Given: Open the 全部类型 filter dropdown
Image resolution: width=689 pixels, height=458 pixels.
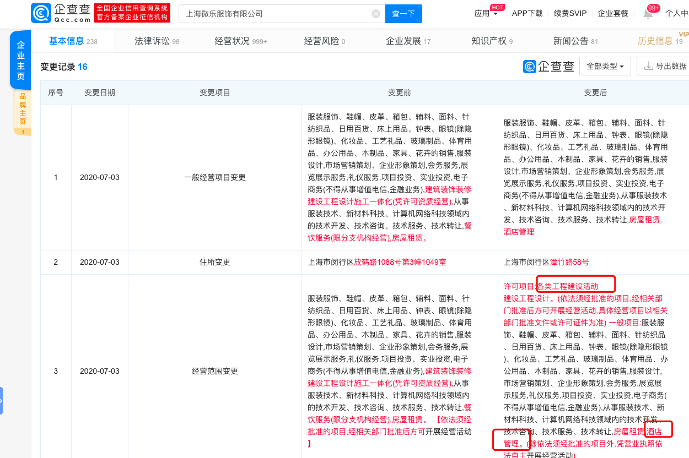Looking at the screenshot, I should (x=605, y=66).
